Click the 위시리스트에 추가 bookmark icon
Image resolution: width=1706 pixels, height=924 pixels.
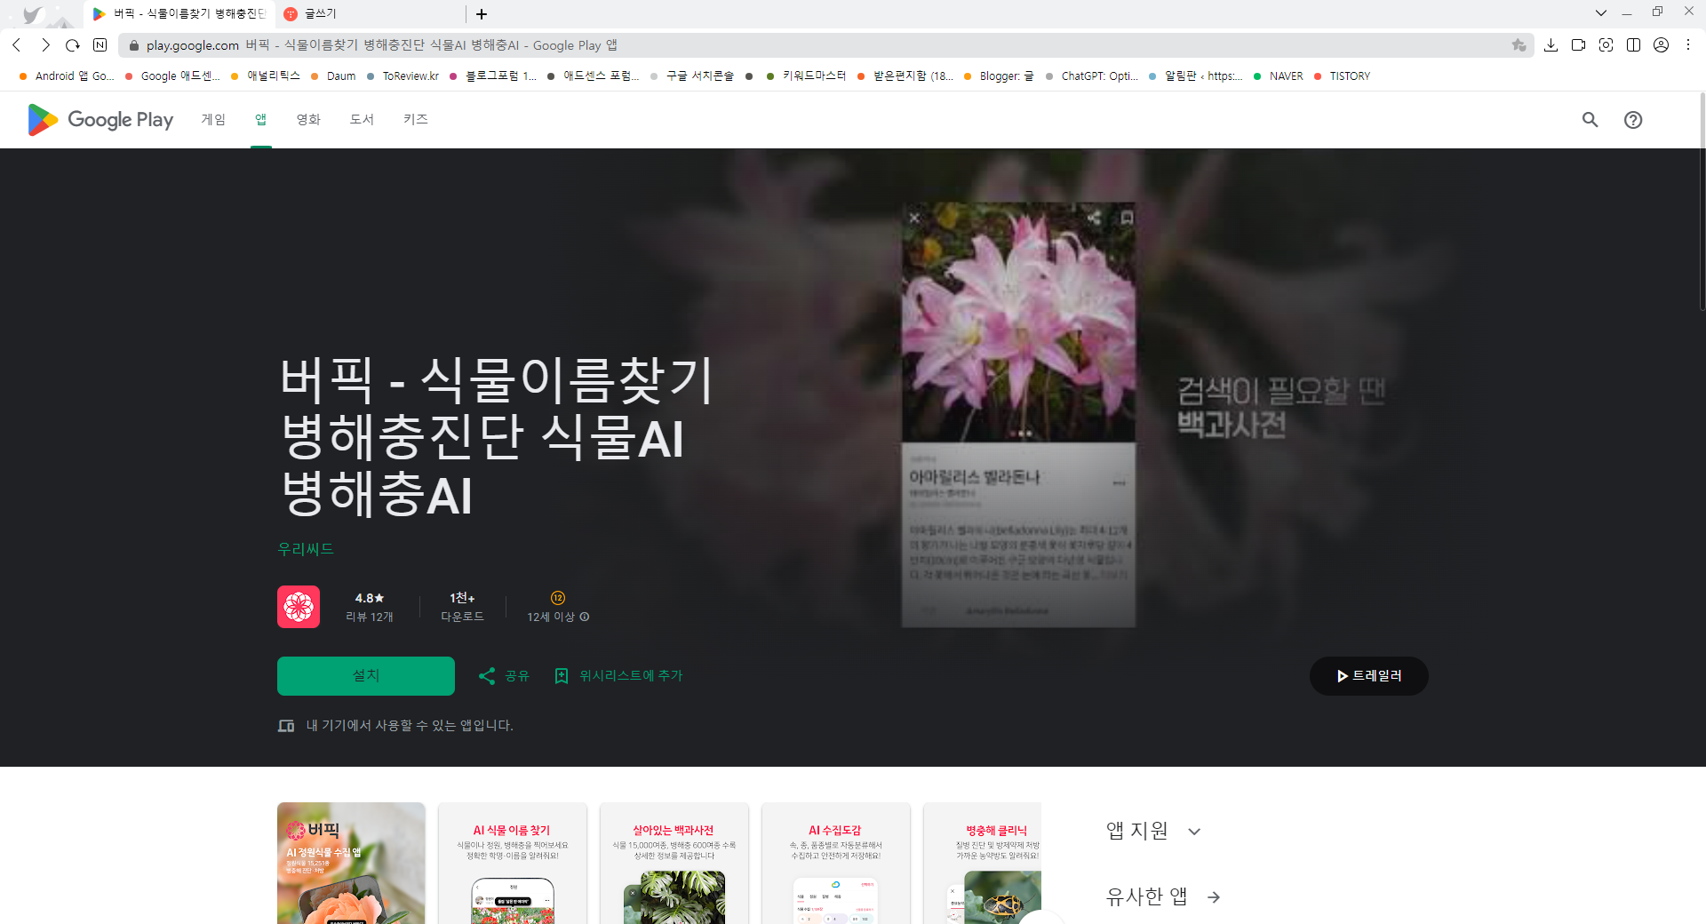562,675
